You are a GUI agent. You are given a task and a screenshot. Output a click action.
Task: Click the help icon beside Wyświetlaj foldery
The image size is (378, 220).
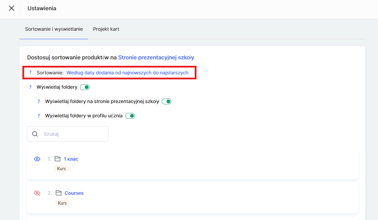[x=30, y=87]
